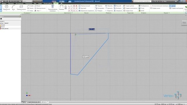Viewport: 187px width, 105px height.
Task: Select the Масштаб (Scale) tool
Action: point(117,6)
